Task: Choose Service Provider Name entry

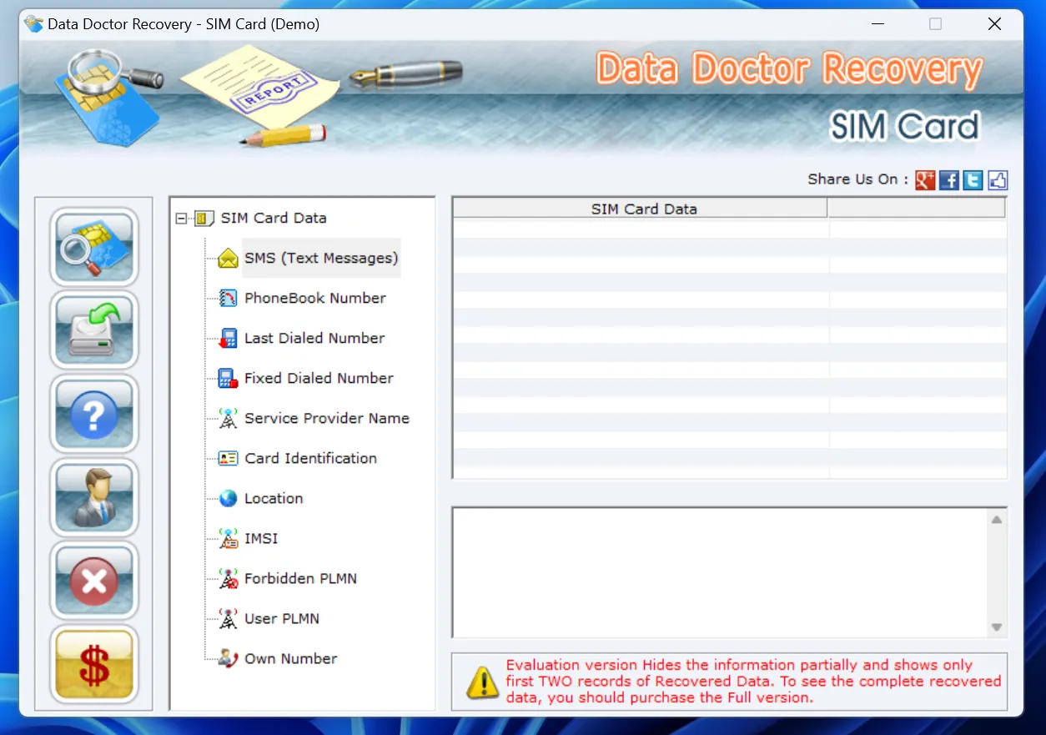Action: pos(327,419)
